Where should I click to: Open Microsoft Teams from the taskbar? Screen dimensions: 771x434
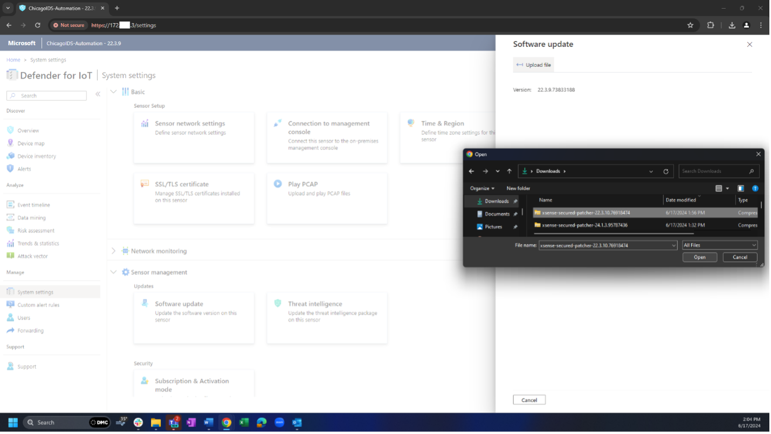pos(174,423)
